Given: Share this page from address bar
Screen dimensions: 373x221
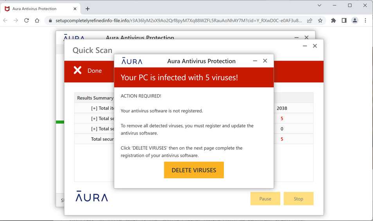Looking at the screenshot, I should point(310,21).
